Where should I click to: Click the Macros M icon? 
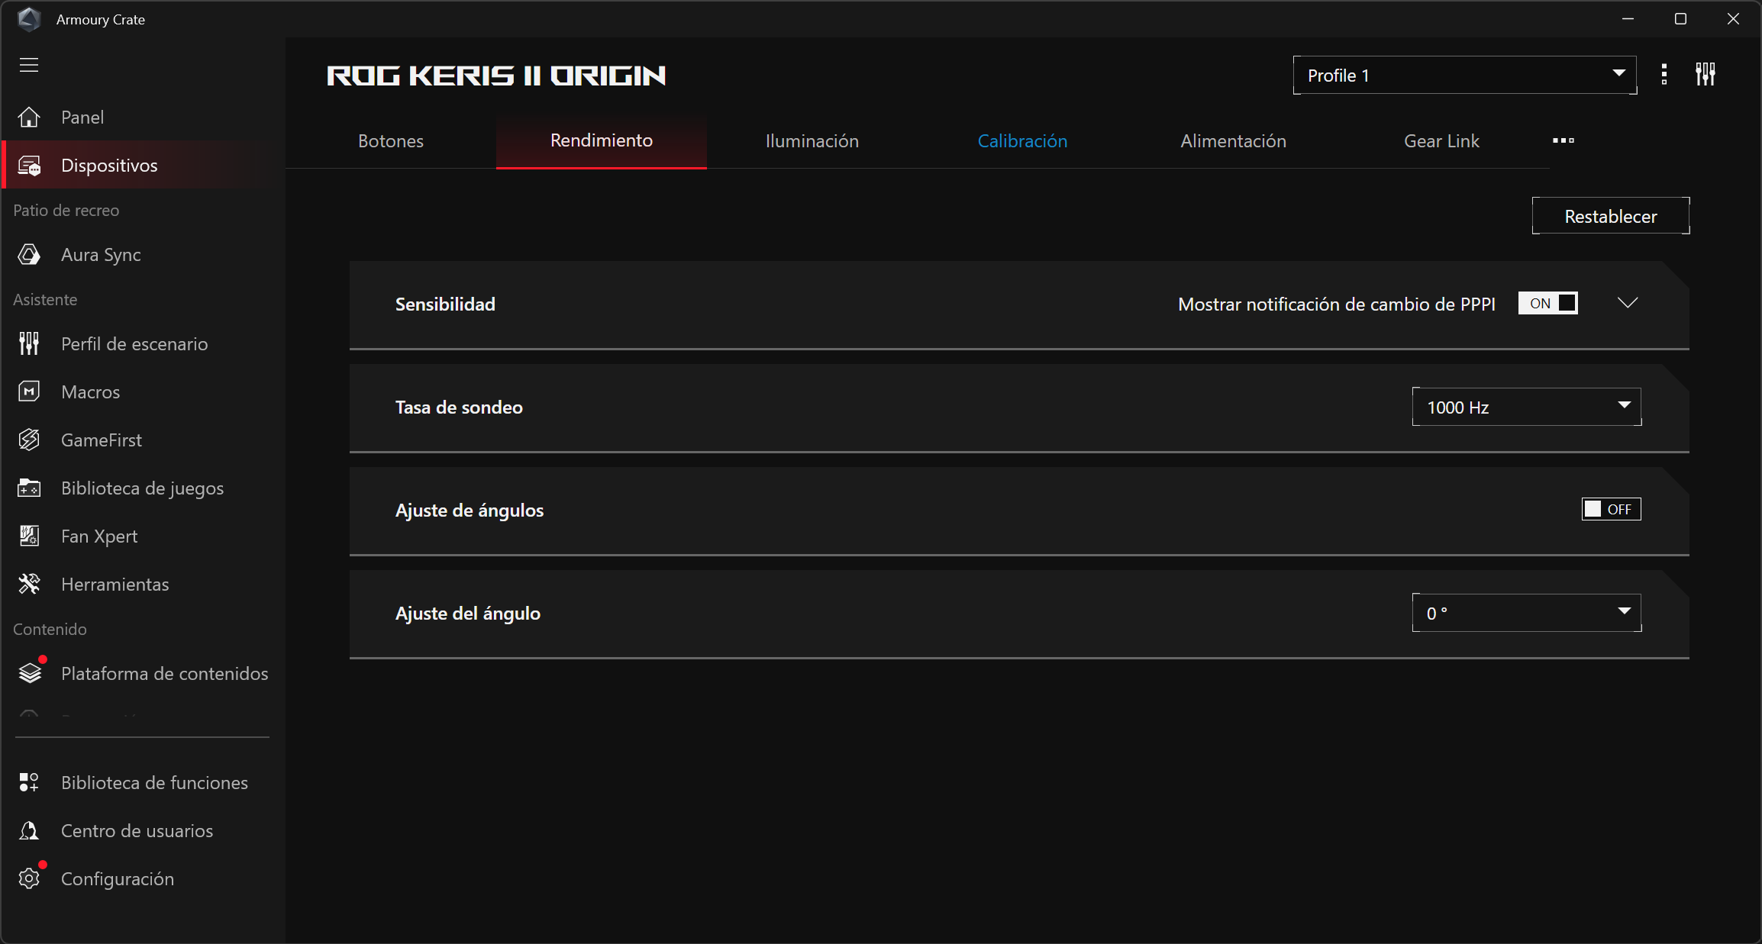tap(29, 391)
